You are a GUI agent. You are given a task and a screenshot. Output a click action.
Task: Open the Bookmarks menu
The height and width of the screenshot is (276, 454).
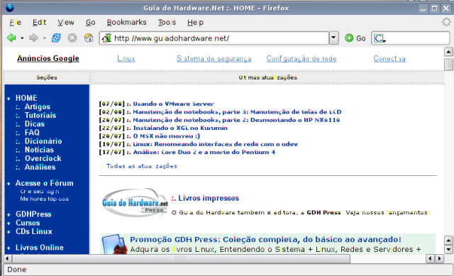tap(126, 22)
